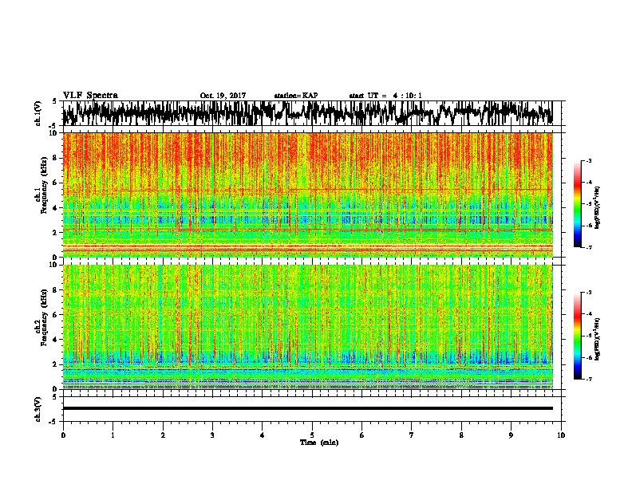632x488 pixels.
Task: Click the time axis tick label "10"
Action: pyautogui.click(x=561, y=435)
